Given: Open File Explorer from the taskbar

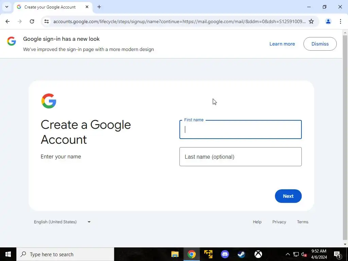Looking at the screenshot, I should click(175, 254).
